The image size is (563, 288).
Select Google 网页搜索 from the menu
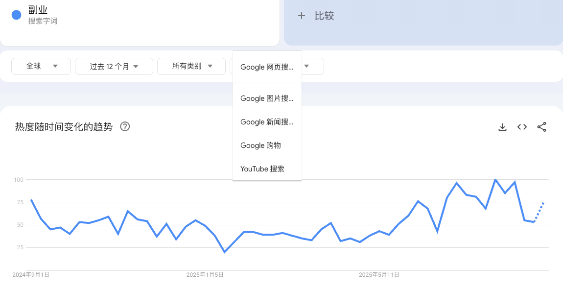267,67
